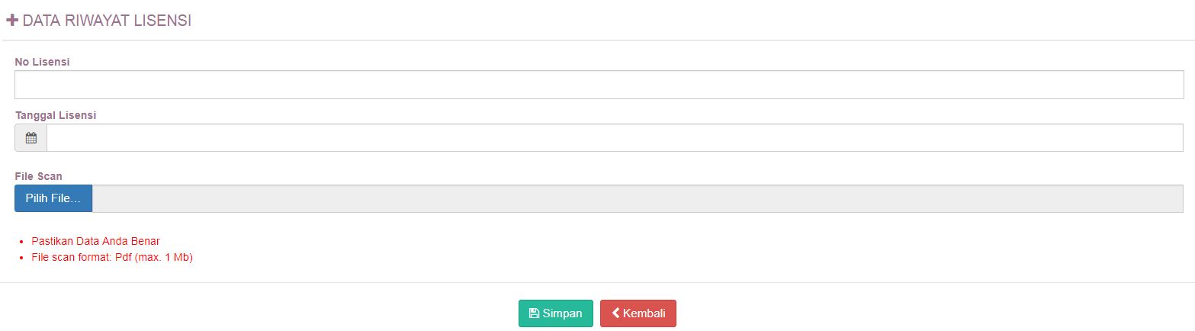The height and width of the screenshot is (331, 1195).
Task: Click the No Lisensi label
Action: 43,62
